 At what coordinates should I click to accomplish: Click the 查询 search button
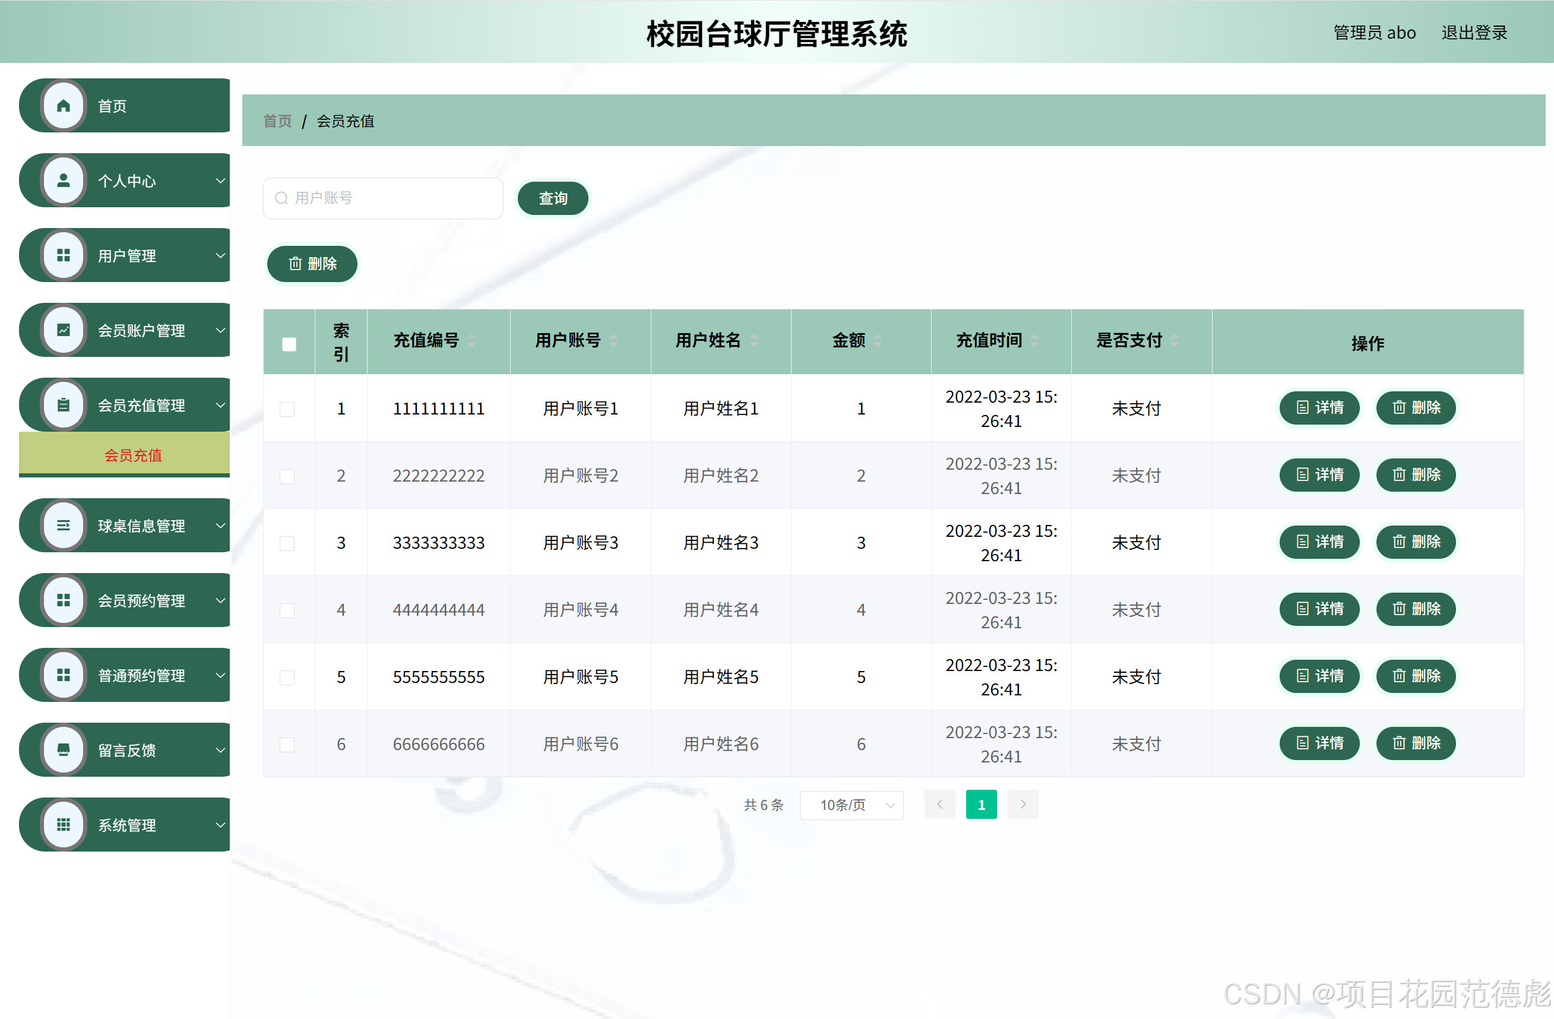552,198
